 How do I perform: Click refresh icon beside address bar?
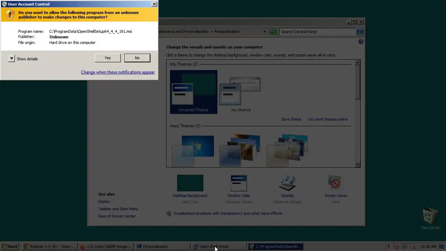(x=273, y=32)
